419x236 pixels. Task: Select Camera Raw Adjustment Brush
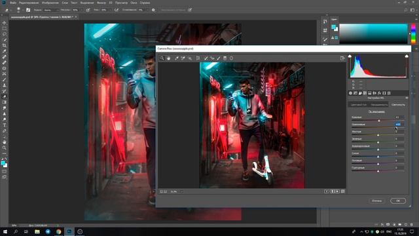click(x=219, y=58)
